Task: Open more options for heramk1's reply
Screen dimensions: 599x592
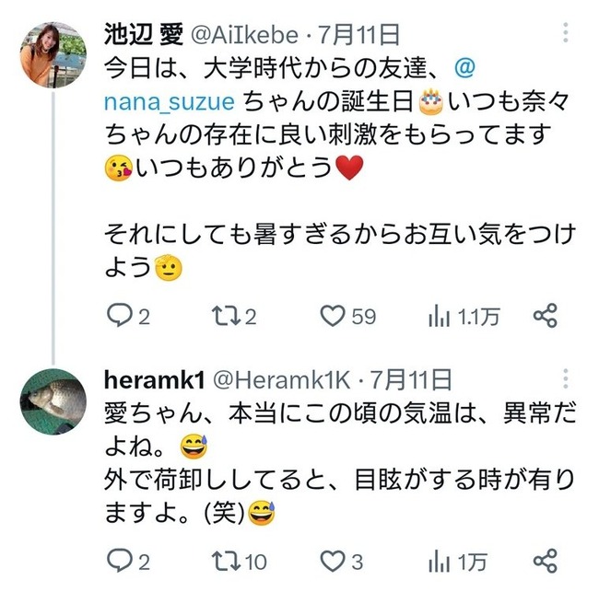Action: point(566,378)
